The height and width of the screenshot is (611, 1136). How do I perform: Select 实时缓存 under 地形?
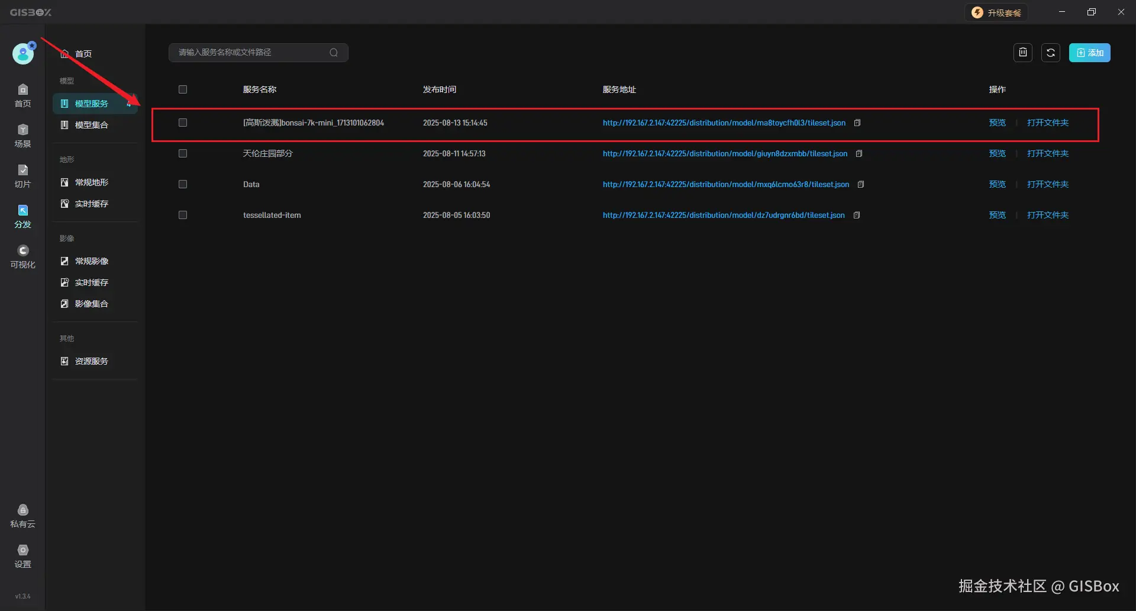coord(95,204)
